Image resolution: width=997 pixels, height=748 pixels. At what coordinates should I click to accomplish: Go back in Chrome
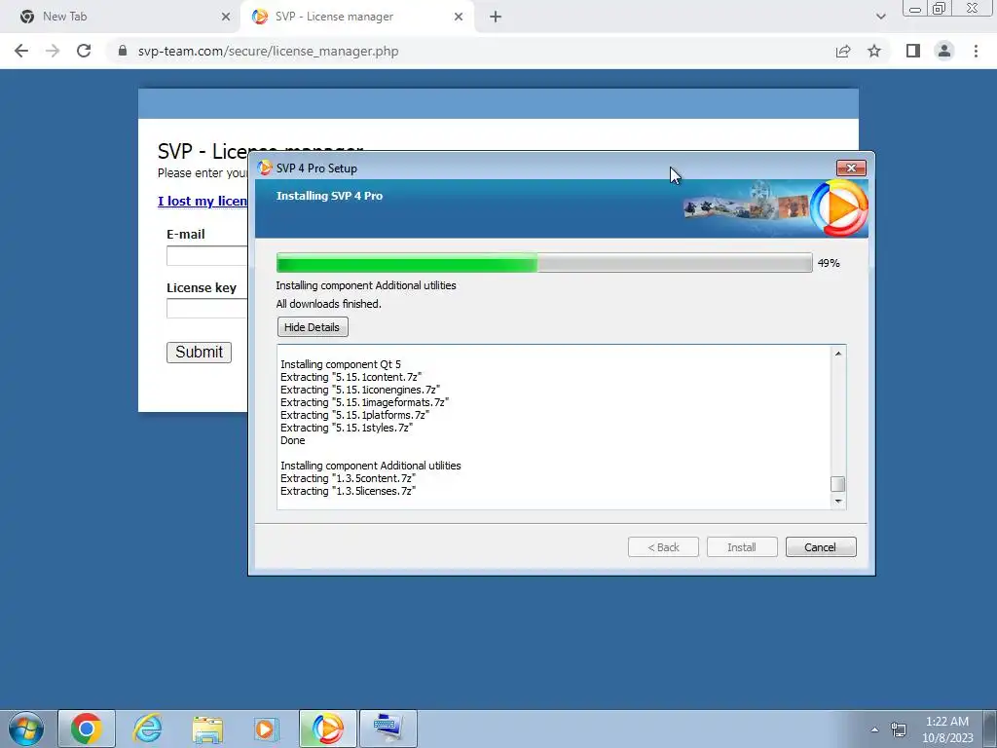click(x=21, y=51)
